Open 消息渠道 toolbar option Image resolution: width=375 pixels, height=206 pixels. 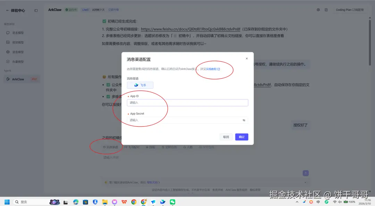pyautogui.click(x=110, y=147)
